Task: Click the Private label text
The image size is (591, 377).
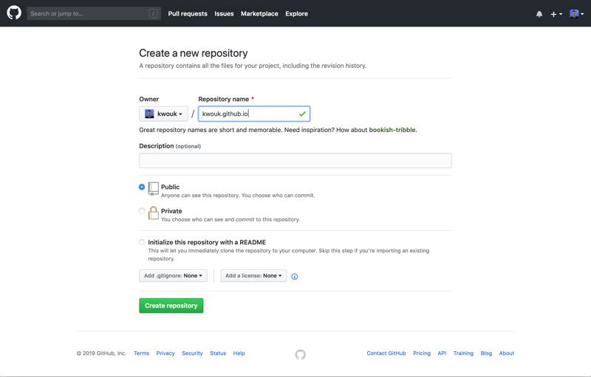Action: pyautogui.click(x=171, y=211)
